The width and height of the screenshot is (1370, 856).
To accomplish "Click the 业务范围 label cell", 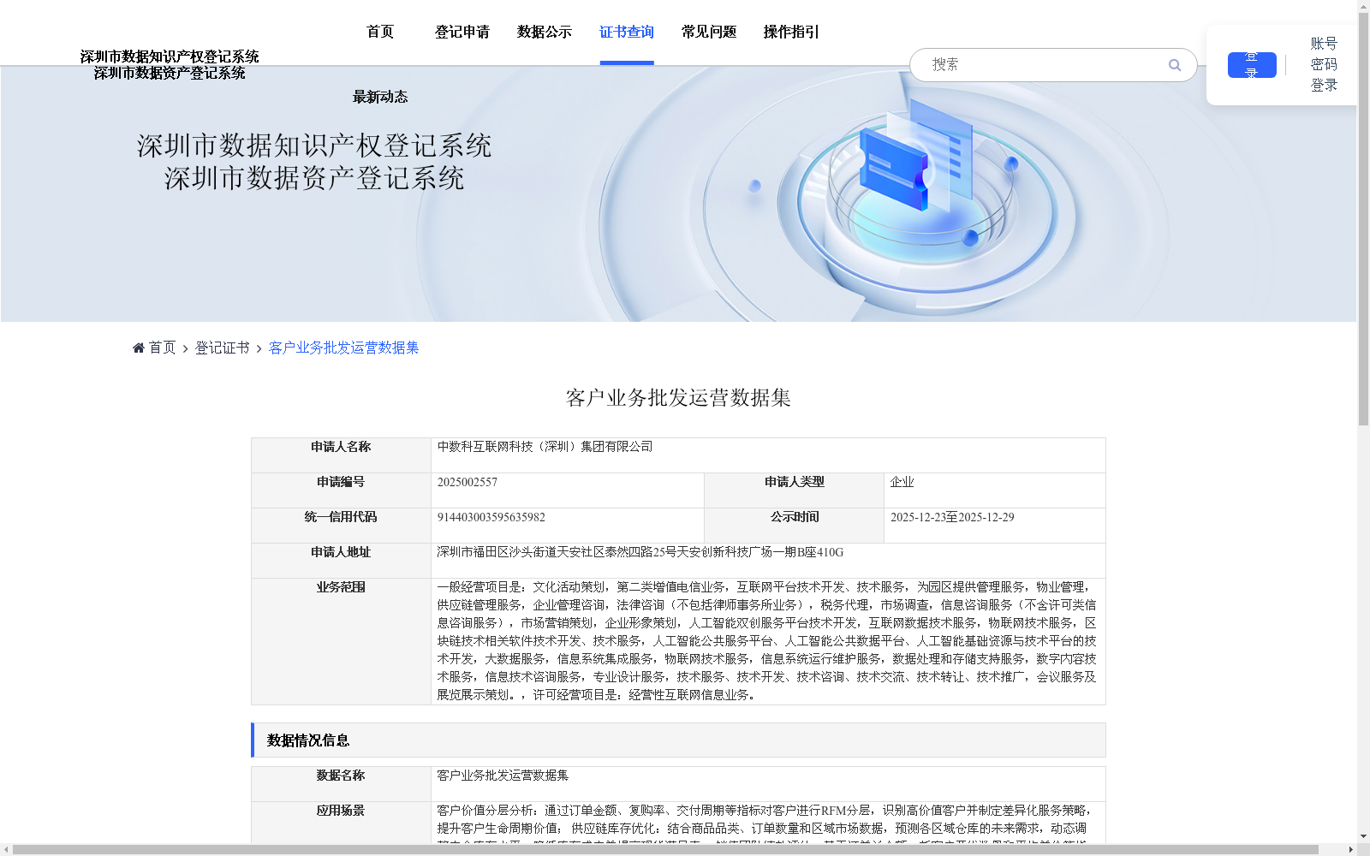I will [341, 641].
